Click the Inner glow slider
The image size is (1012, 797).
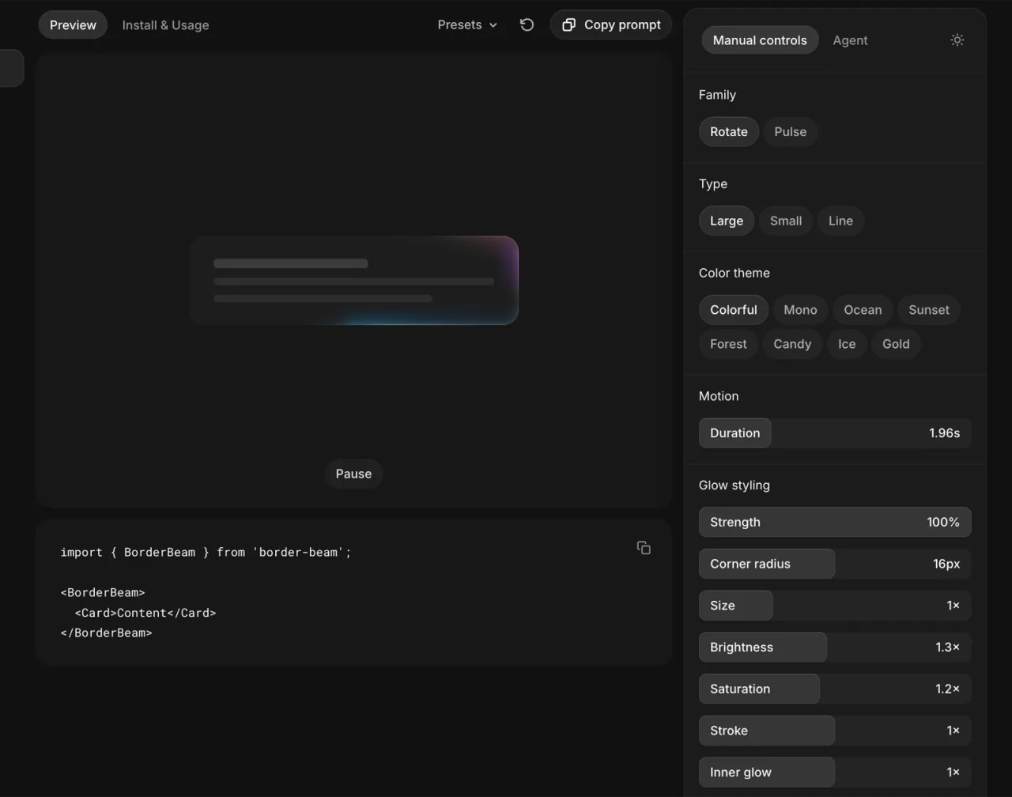tap(835, 772)
